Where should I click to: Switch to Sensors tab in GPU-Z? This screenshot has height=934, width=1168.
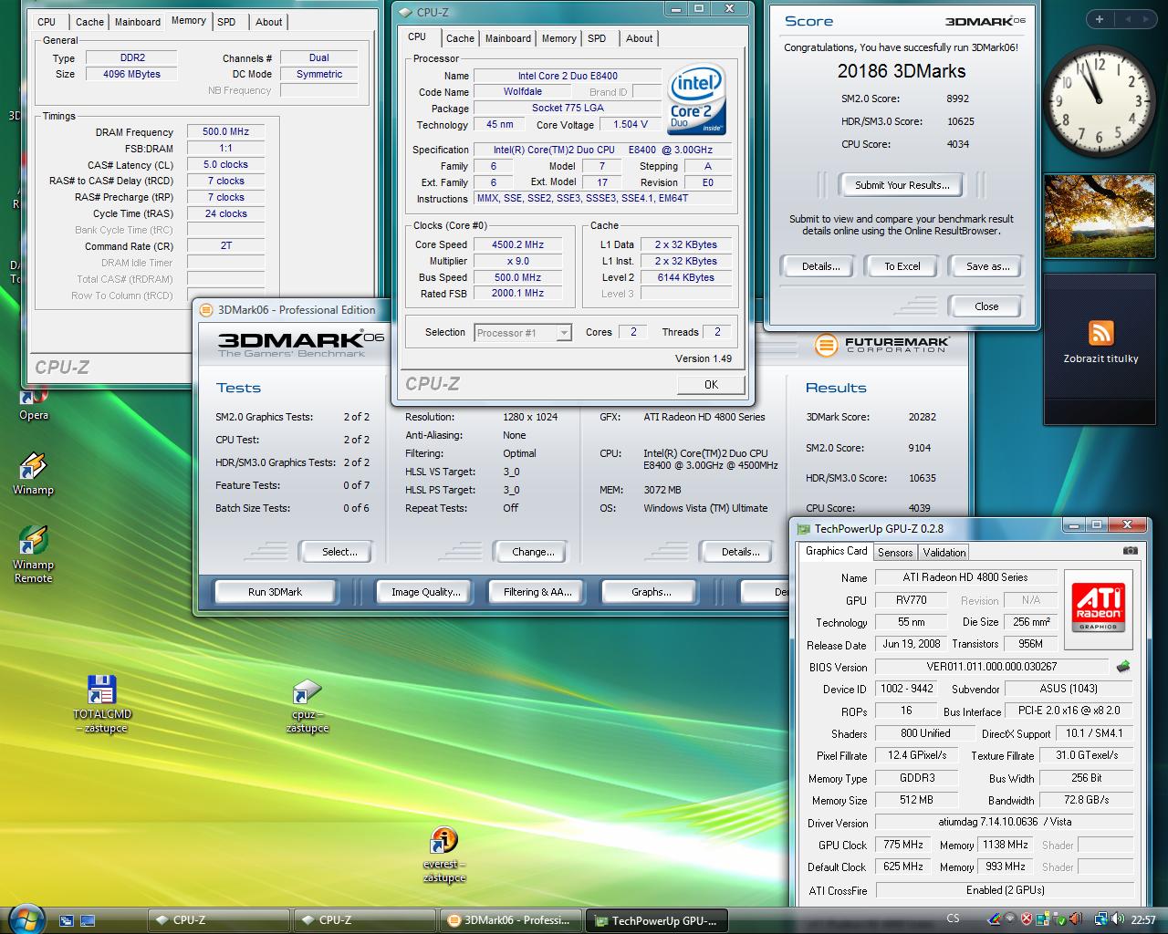[x=895, y=553]
